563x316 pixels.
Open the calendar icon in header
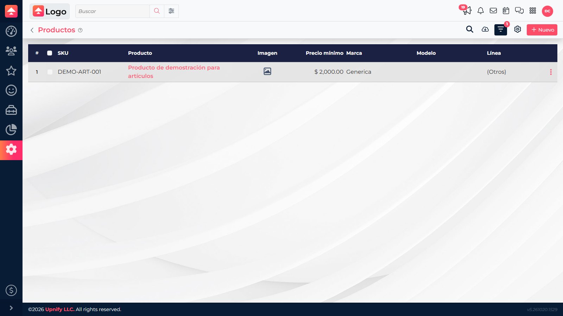(x=506, y=11)
